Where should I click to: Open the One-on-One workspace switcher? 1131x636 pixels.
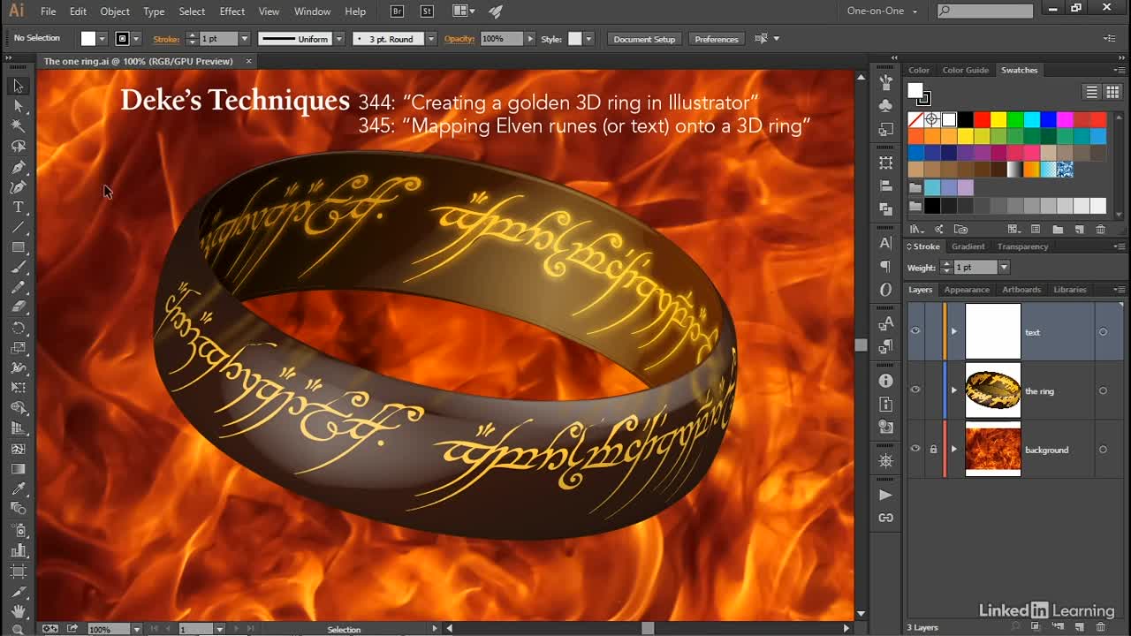click(882, 11)
